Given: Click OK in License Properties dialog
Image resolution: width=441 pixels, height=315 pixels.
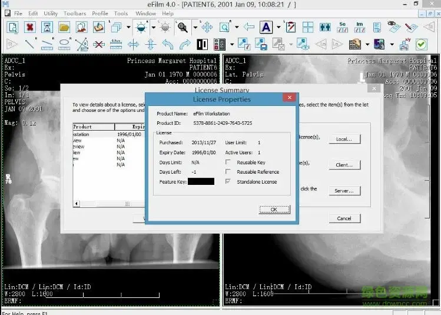Looking at the screenshot, I should tap(274, 209).
